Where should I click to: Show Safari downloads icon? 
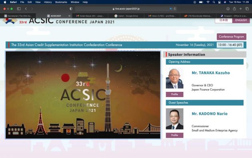pos(228,9)
